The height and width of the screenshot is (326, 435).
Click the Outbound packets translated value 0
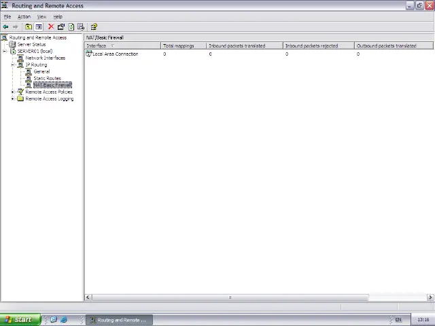pos(358,54)
